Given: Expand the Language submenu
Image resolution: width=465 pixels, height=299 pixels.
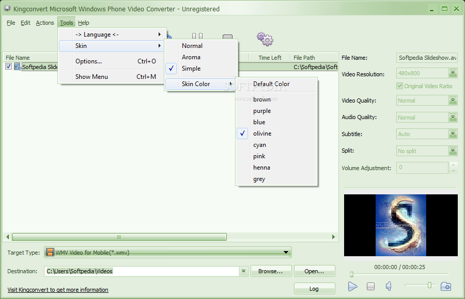Looking at the screenshot, I should click(x=112, y=35).
